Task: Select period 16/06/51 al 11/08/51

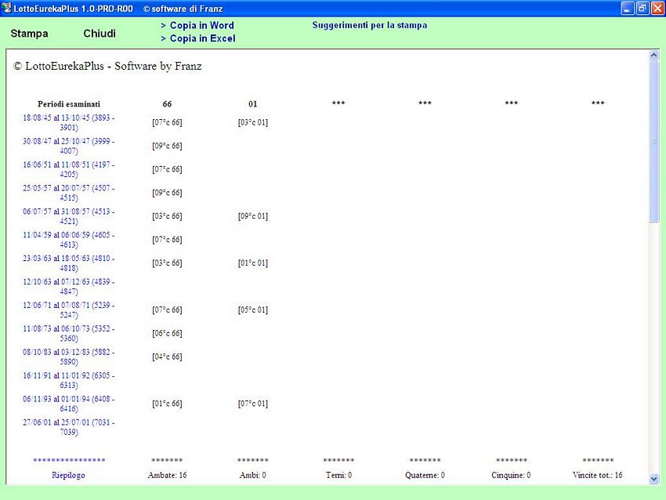Action: coord(69,169)
